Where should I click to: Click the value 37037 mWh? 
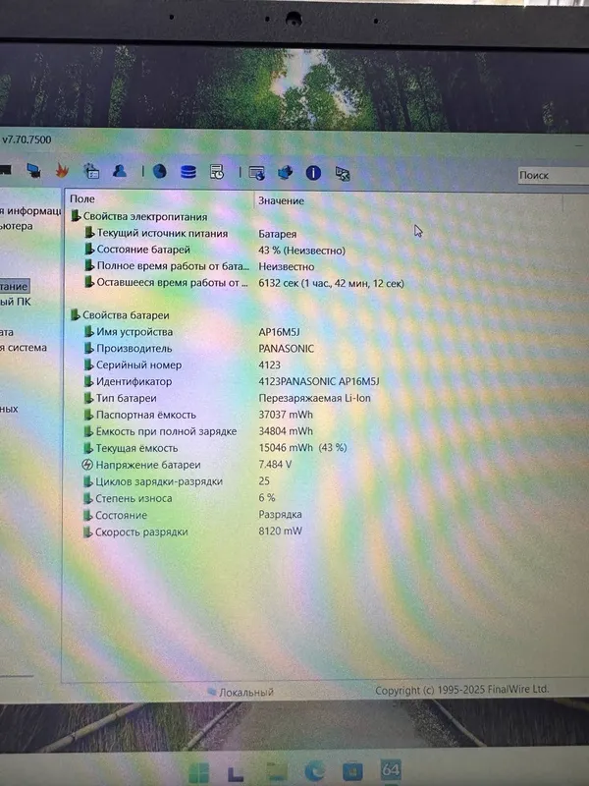click(x=286, y=415)
